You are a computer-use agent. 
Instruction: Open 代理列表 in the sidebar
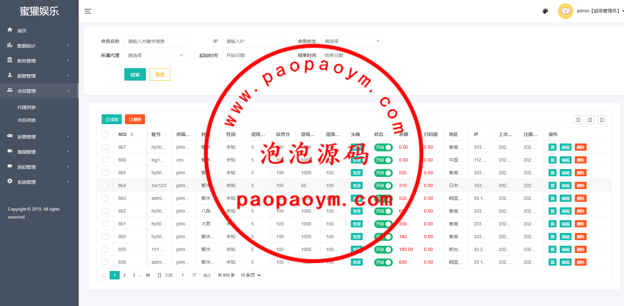(27, 107)
